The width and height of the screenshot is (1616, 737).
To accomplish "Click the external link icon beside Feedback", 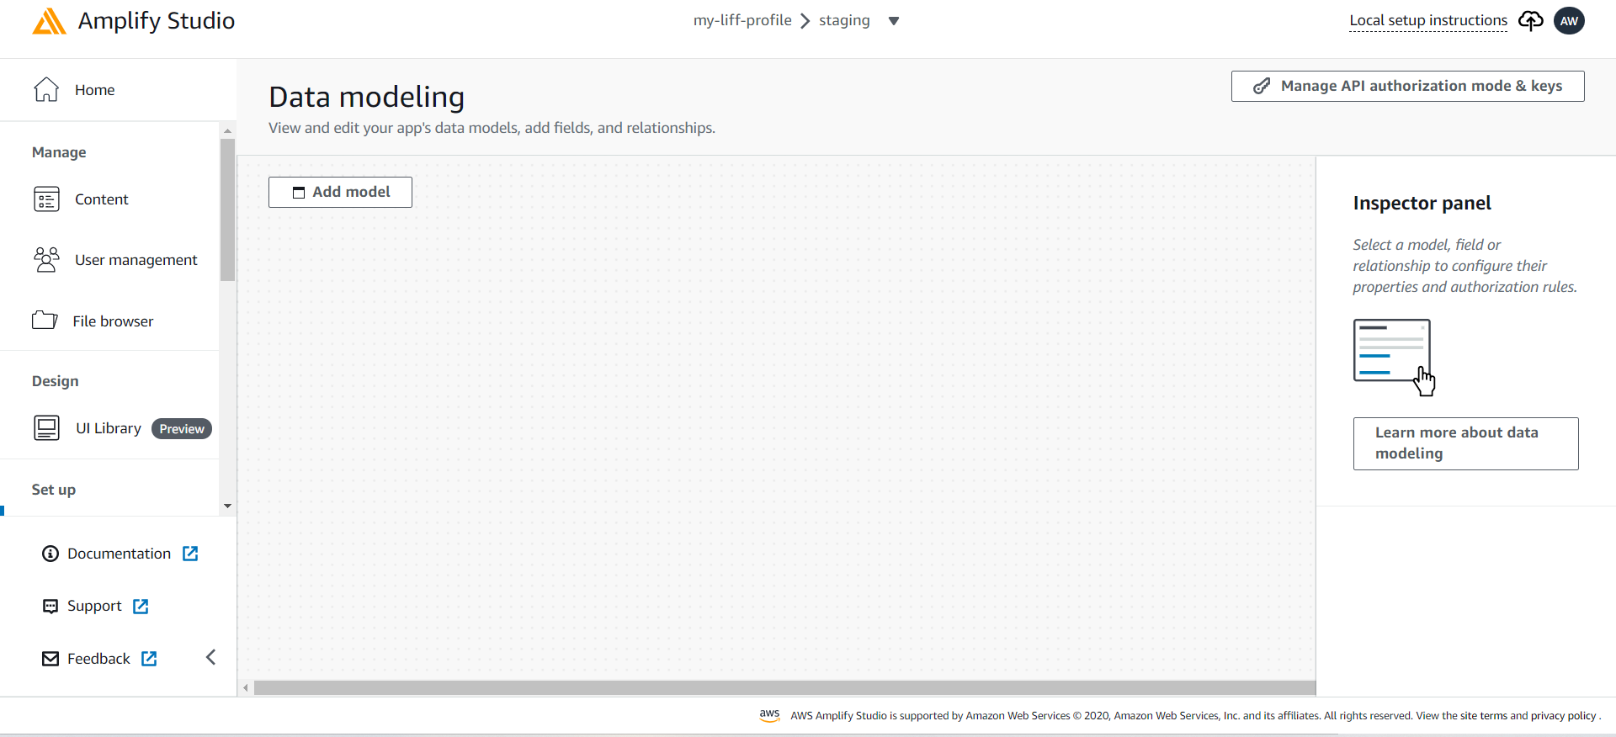I will tap(149, 659).
